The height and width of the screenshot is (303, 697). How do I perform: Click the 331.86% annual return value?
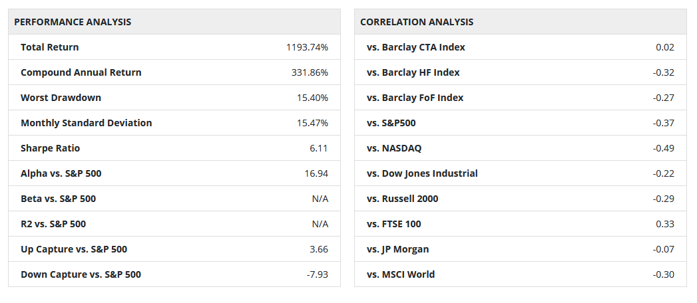coord(310,72)
